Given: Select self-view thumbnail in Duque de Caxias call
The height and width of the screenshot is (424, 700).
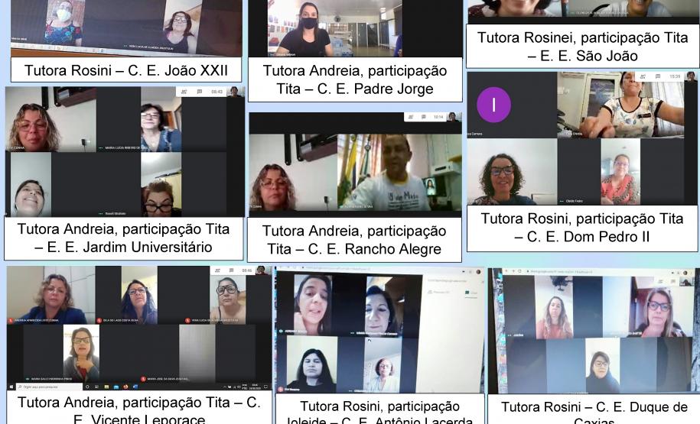Looking at the screenshot, I should click(685, 282).
